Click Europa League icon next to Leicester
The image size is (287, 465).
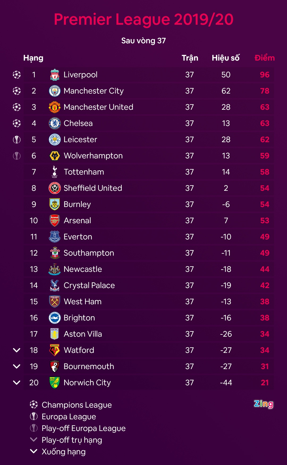click(17, 139)
